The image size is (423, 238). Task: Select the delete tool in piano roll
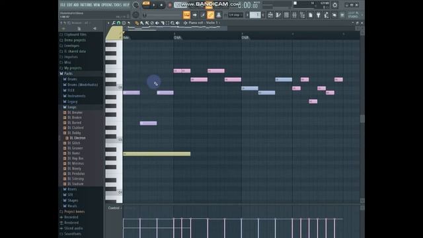click(x=152, y=23)
